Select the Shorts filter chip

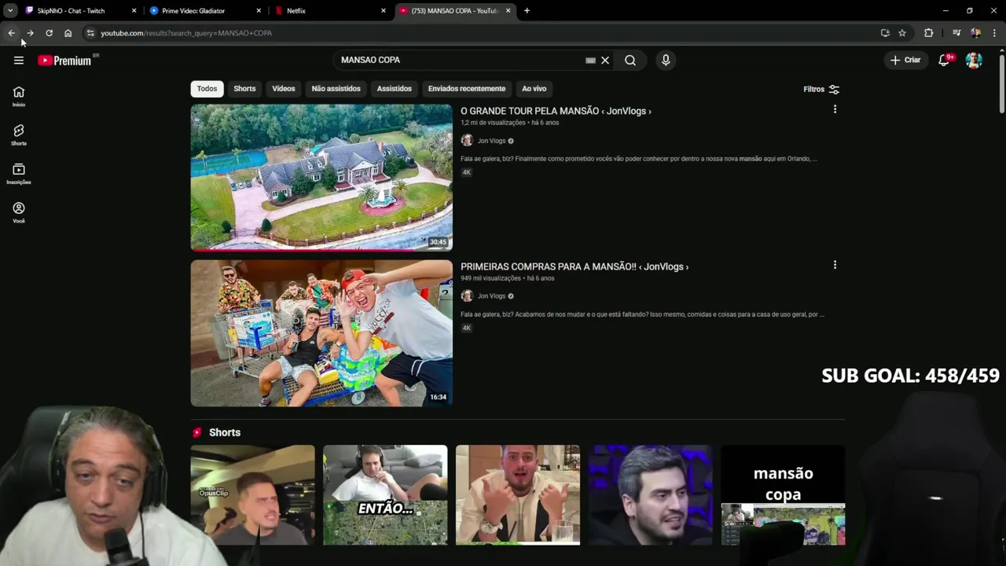[244, 89]
